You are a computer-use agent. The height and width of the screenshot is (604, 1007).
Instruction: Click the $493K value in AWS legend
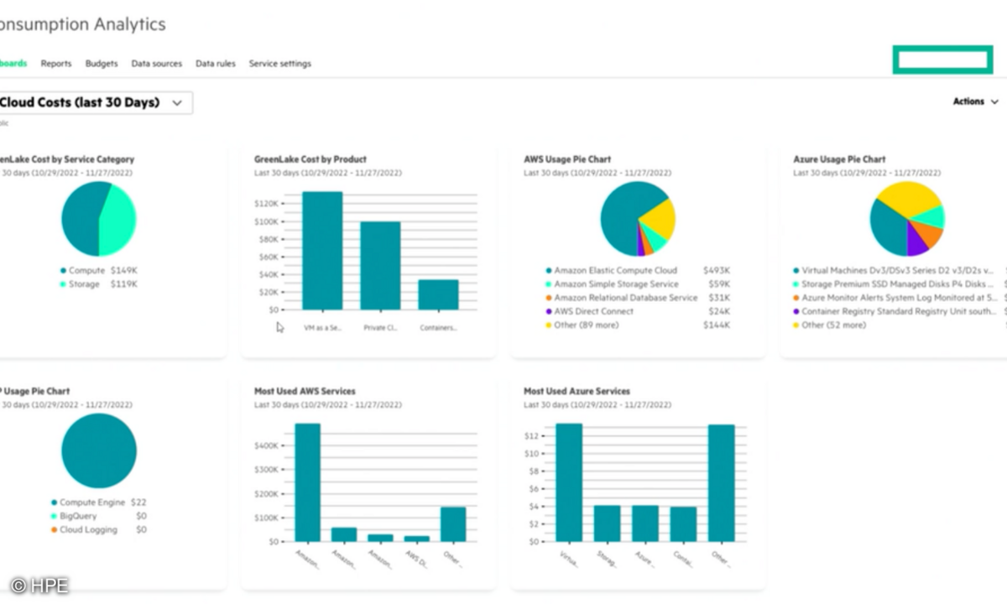point(717,271)
